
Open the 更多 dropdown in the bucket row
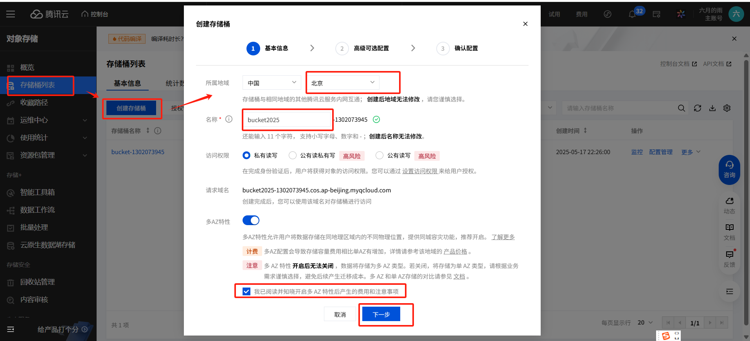pos(691,152)
